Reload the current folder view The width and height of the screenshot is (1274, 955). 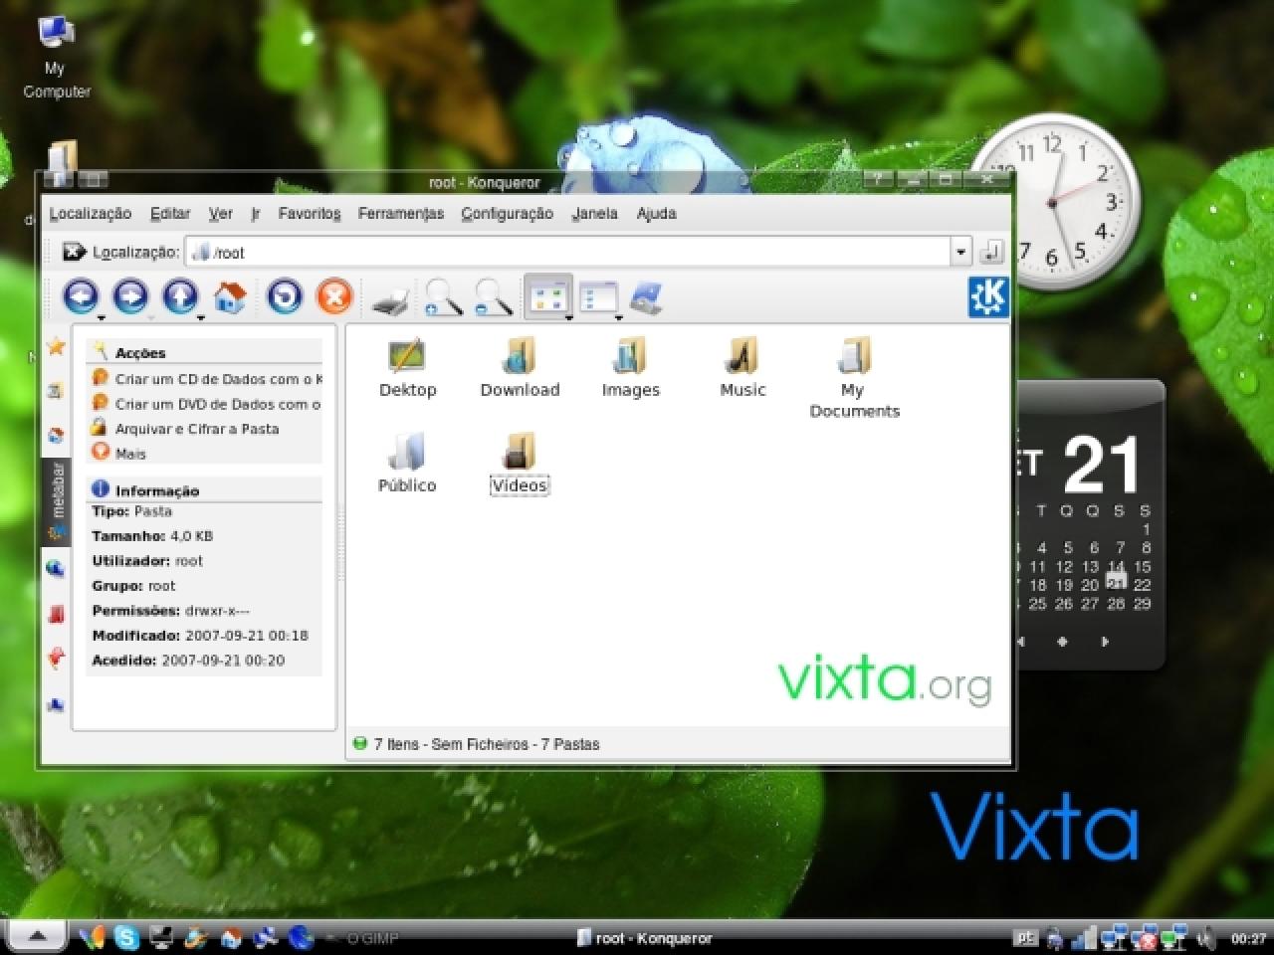(x=285, y=296)
